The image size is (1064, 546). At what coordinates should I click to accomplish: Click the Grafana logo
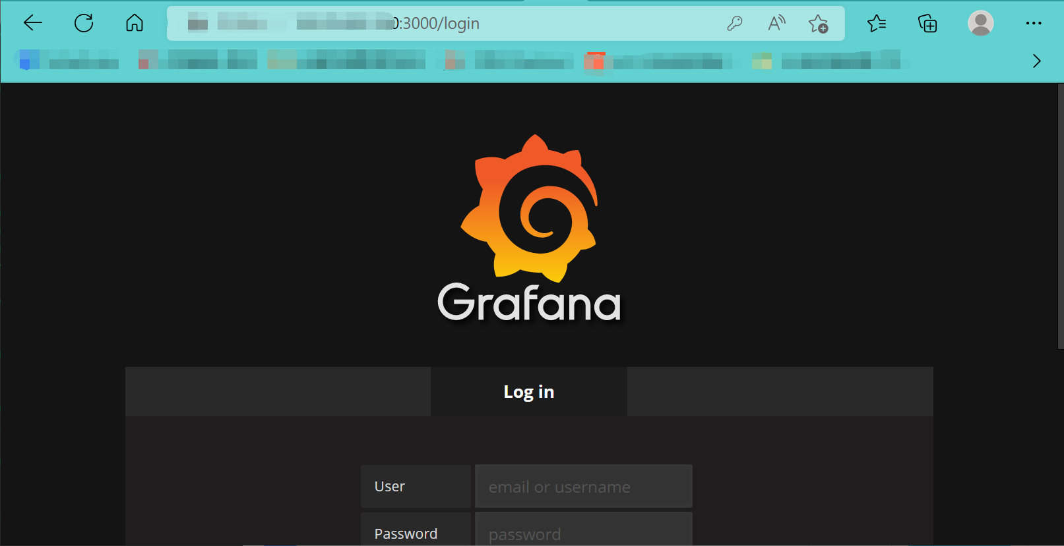coord(529,227)
